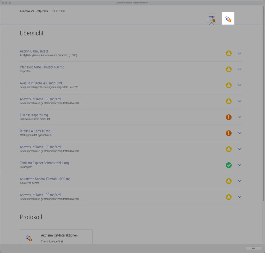Click the green checkmark icon for Temesta Expidet
Screen dimensions: 265x253
click(x=229, y=165)
